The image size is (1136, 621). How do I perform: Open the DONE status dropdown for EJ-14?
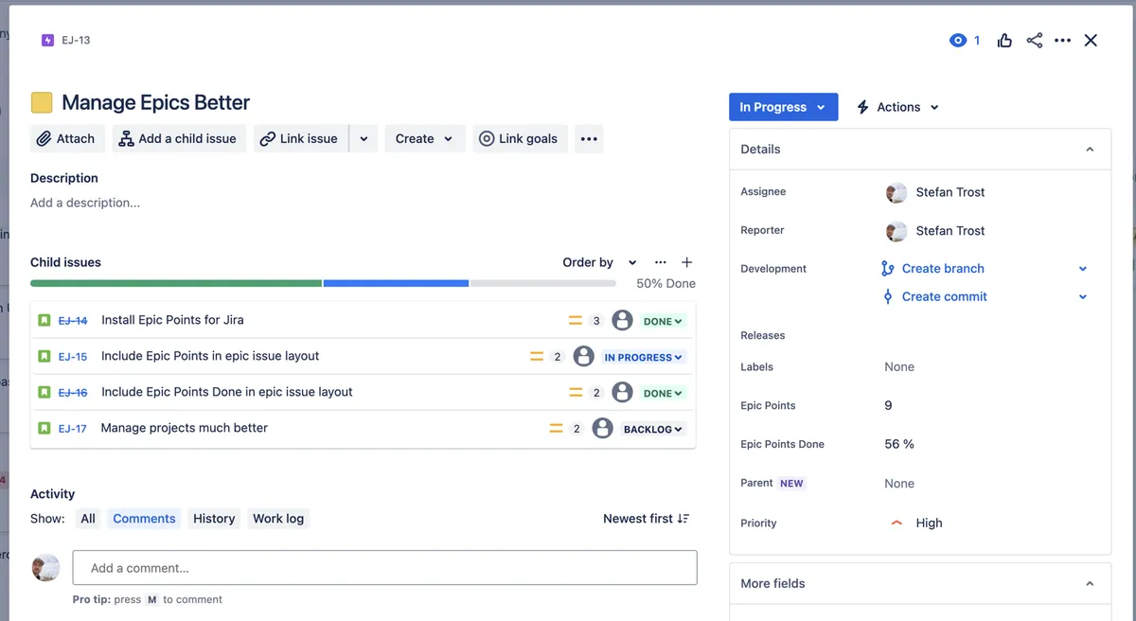[663, 321]
